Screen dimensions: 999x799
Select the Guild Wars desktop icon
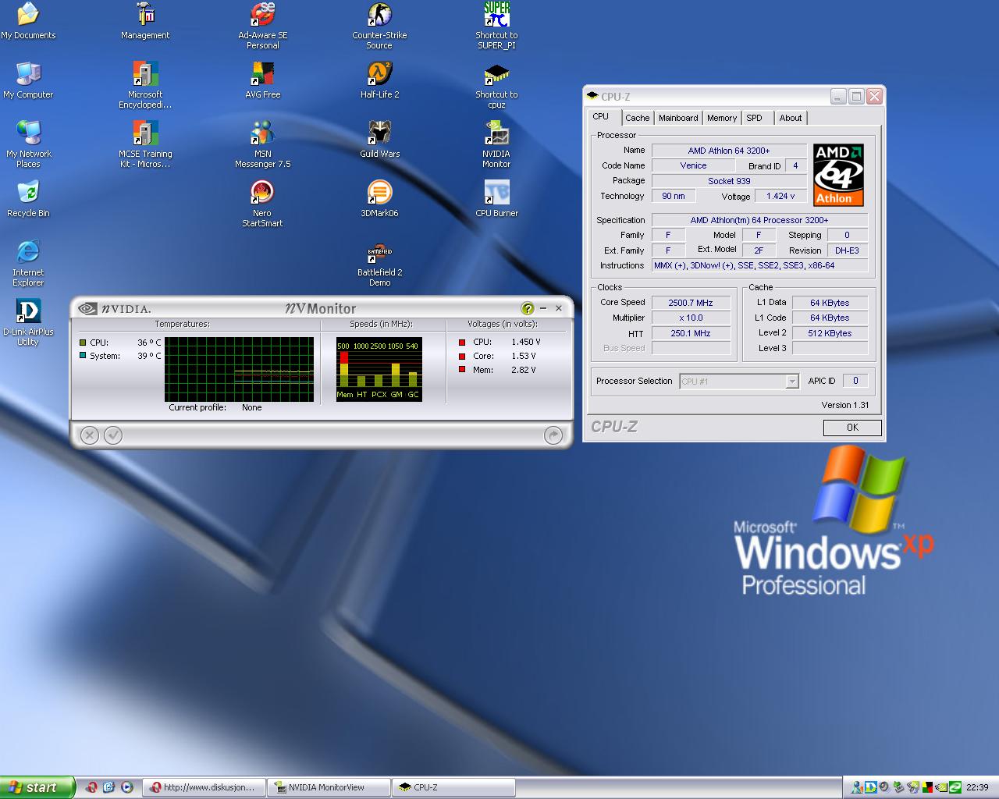point(379,139)
